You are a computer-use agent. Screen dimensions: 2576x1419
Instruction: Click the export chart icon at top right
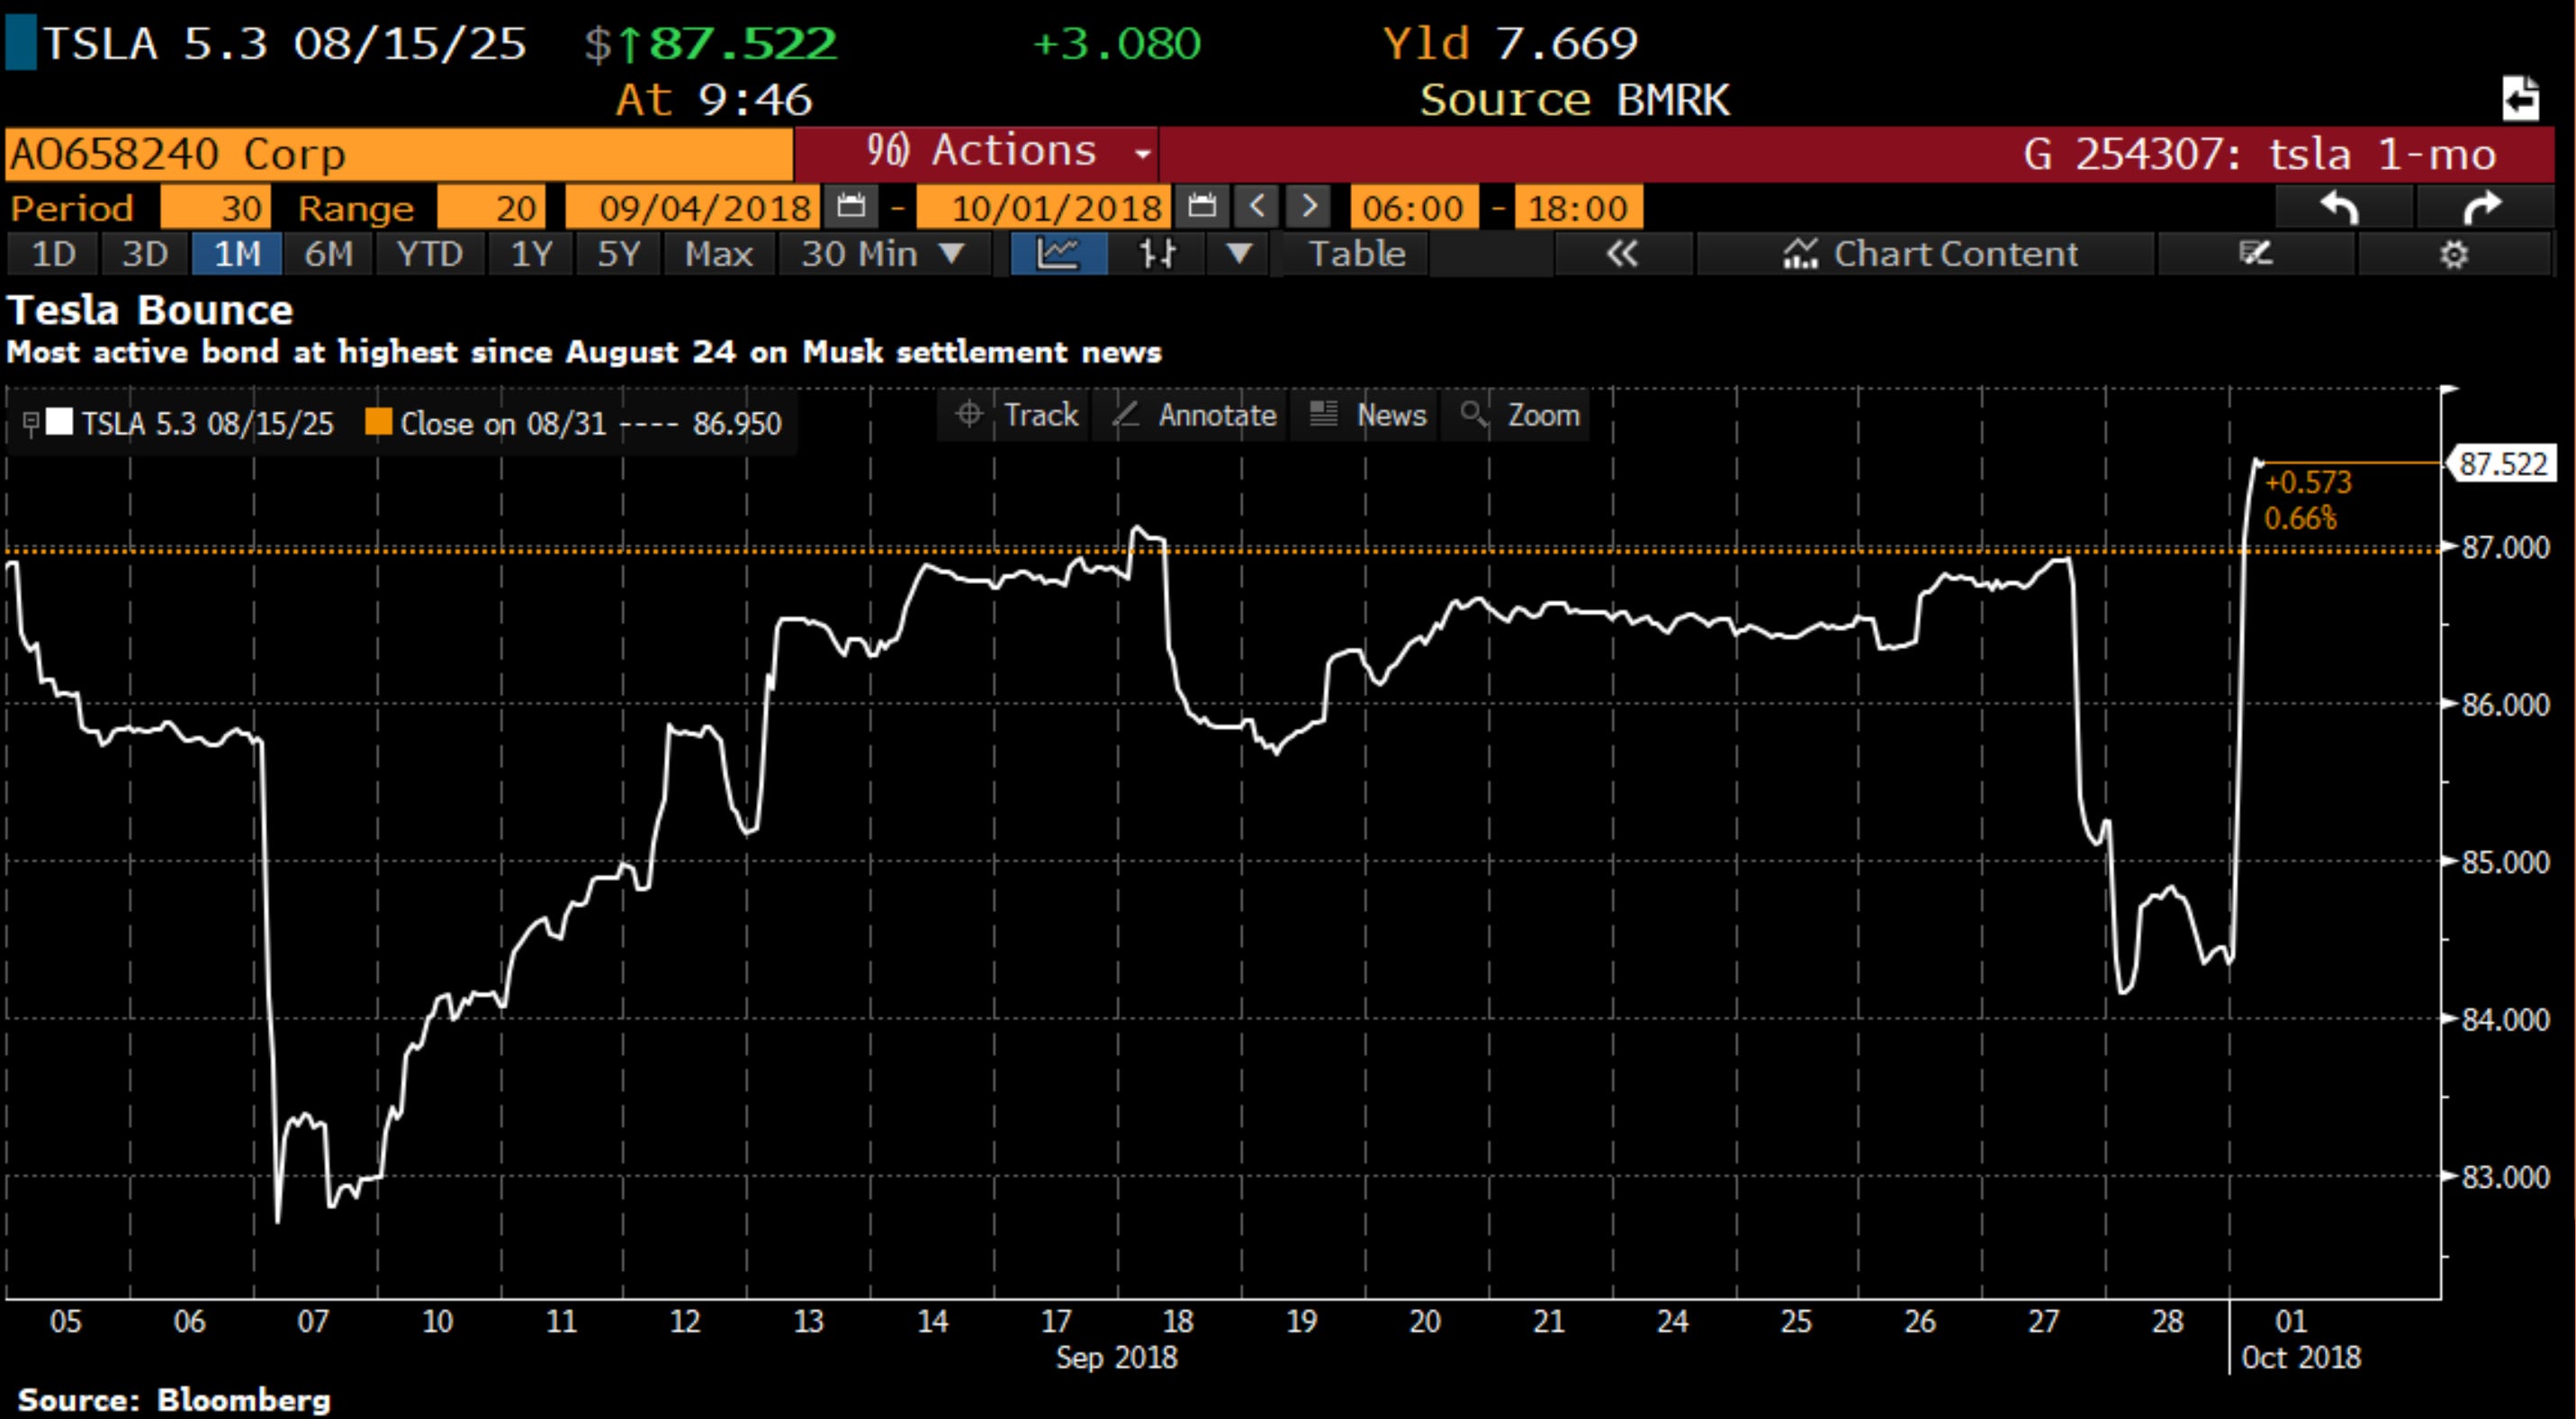tap(2520, 98)
